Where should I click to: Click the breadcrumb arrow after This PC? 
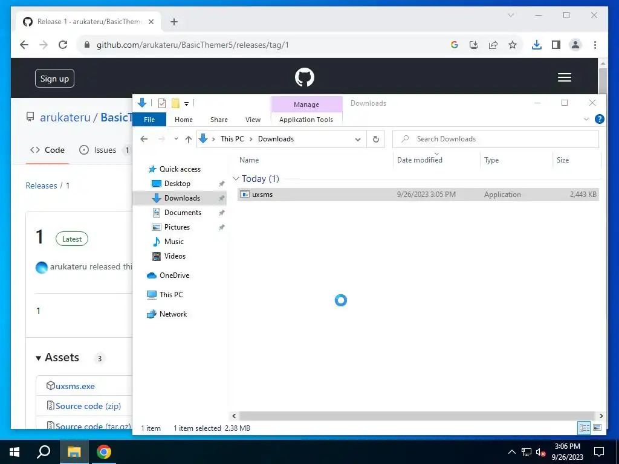click(251, 139)
